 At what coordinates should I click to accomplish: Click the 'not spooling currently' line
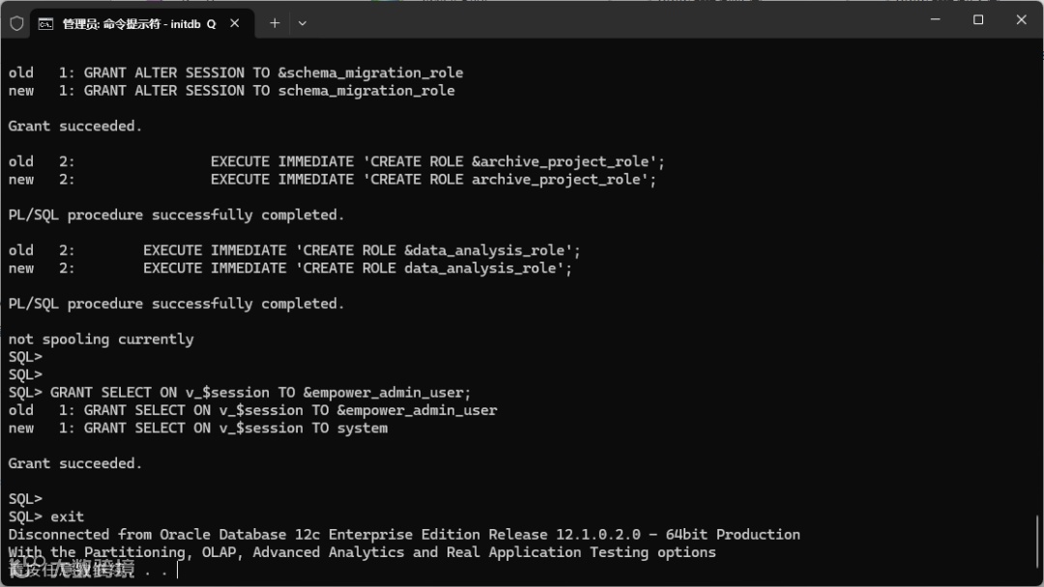(101, 339)
